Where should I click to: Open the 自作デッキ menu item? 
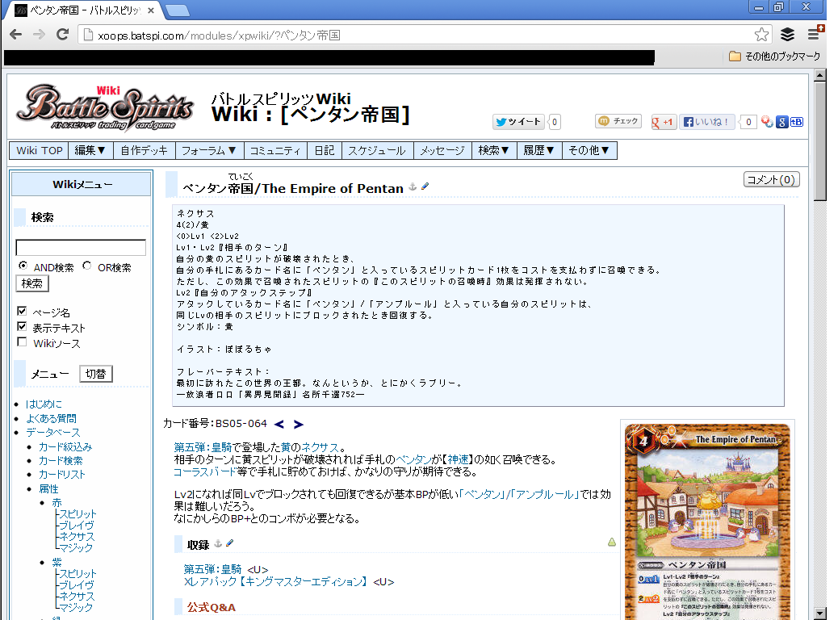[x=145, y=151]
